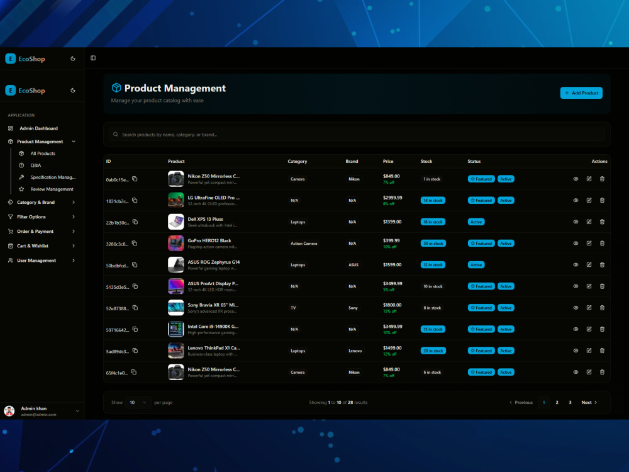The height and width of the screenshot is (472, 629).
Task: View ASUS ROG Zephyrus G14 with eye icon
Action: tap(576, 264)
